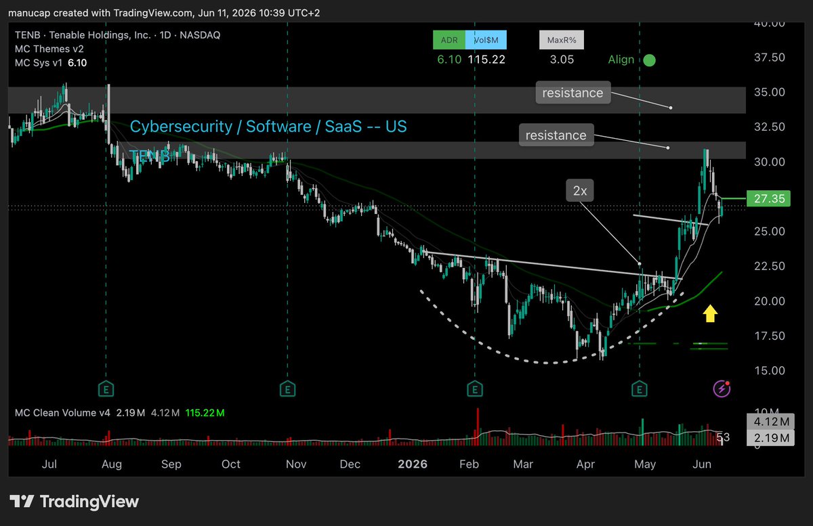813x526 pixels.
Task: Click the 3.05 MaxR% value
Action: [562, 60]
